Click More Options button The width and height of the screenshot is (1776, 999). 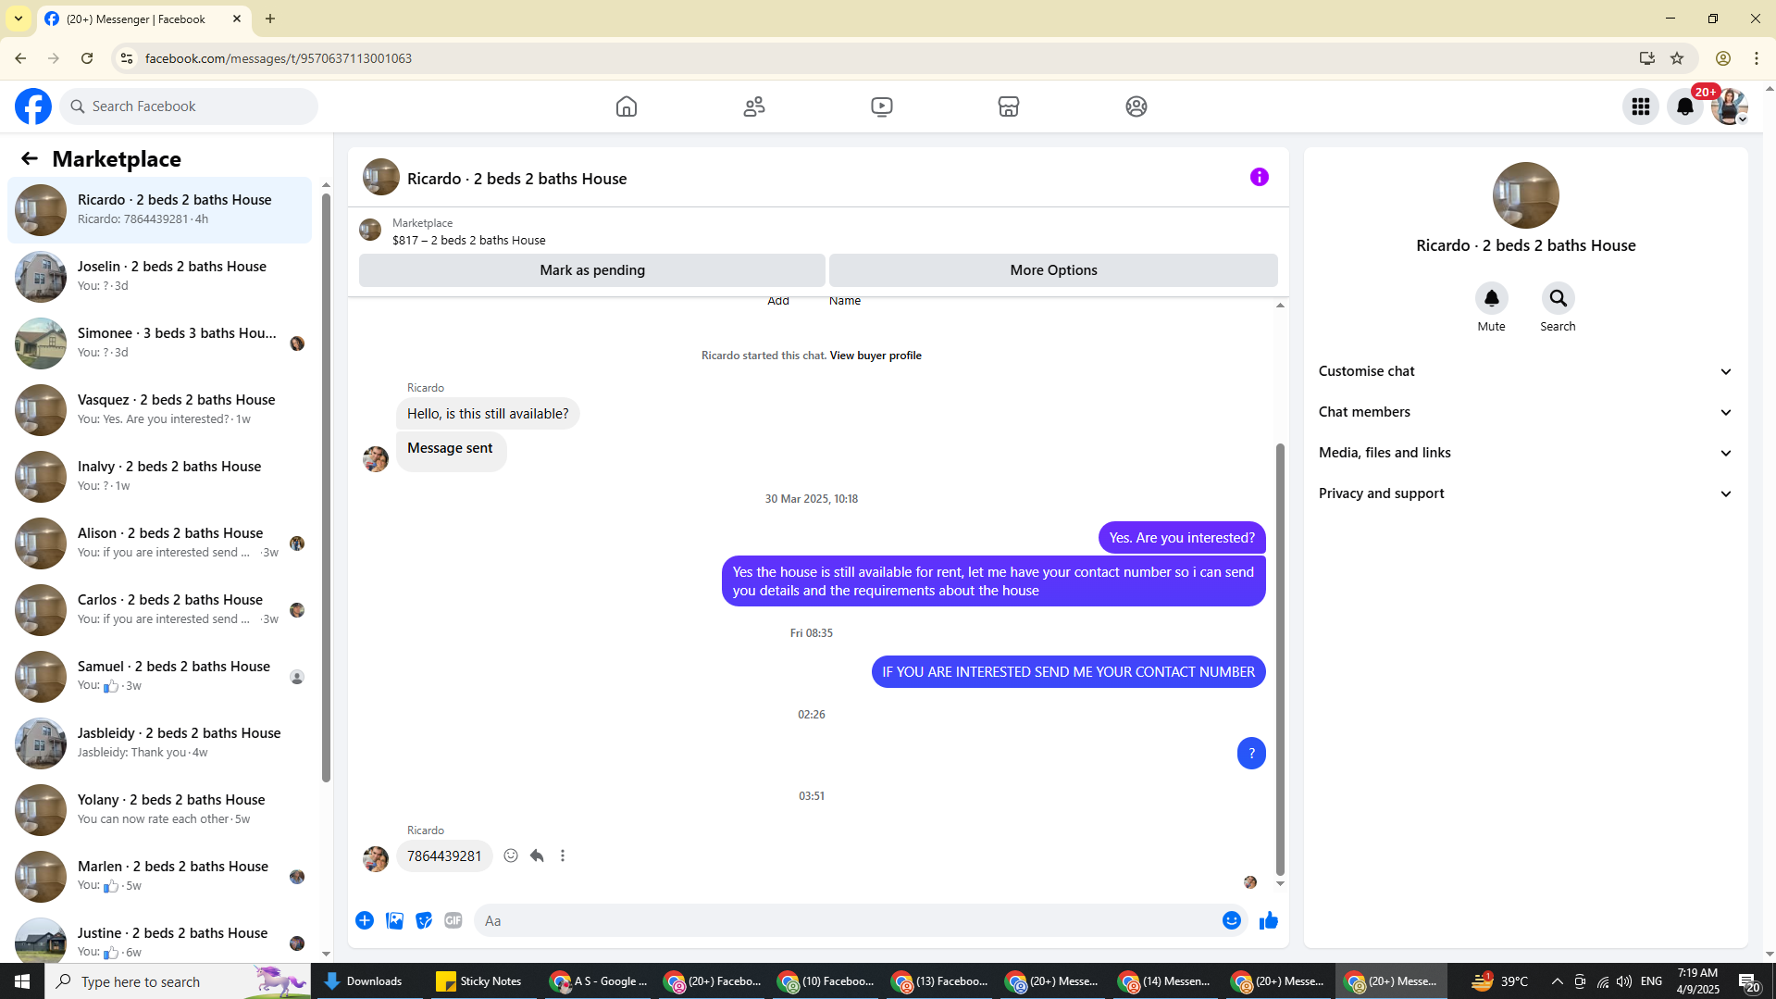1053,270
